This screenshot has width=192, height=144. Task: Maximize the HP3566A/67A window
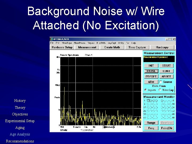click(x=170, y=39)
